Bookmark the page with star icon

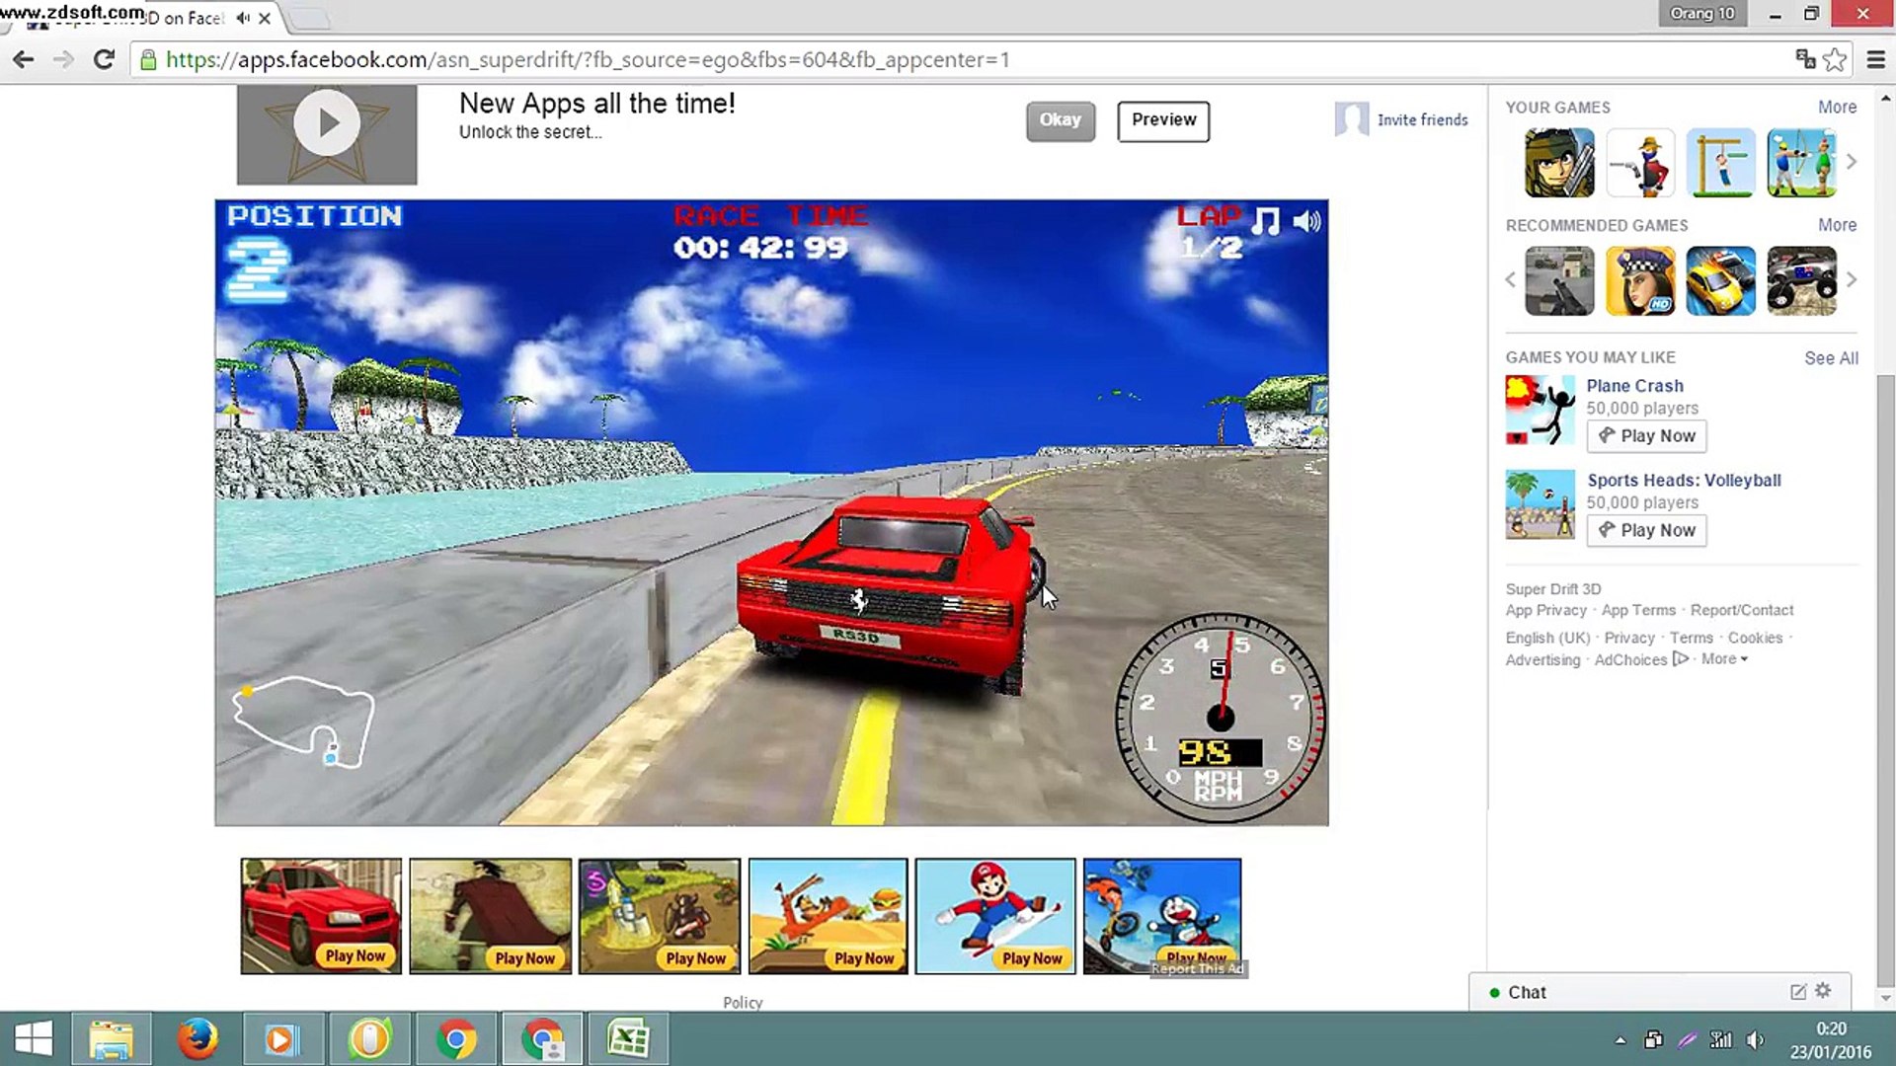(1835, 59)
